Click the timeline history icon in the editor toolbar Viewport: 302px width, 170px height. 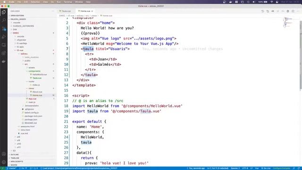pos(262,11)
